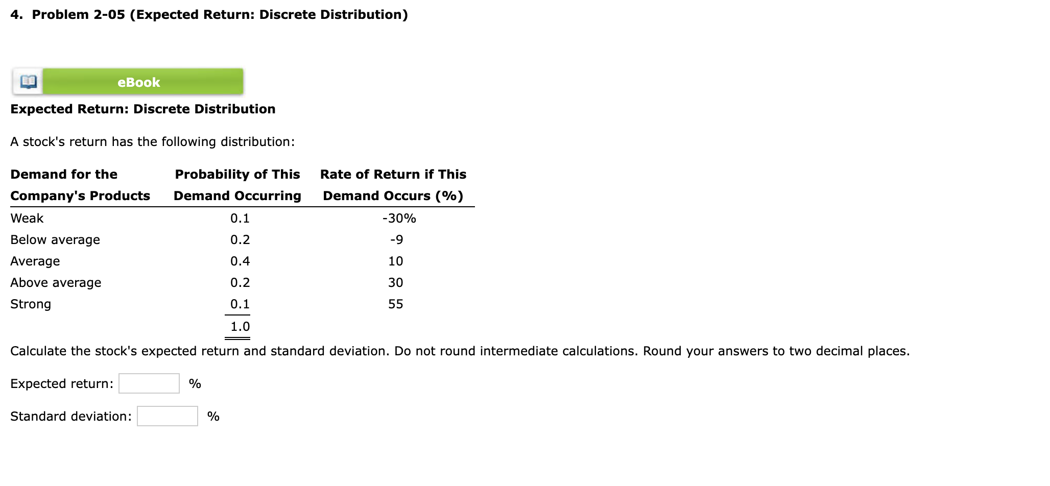
Task: Click the -30% rate of return value
Action: pos(399,218)
